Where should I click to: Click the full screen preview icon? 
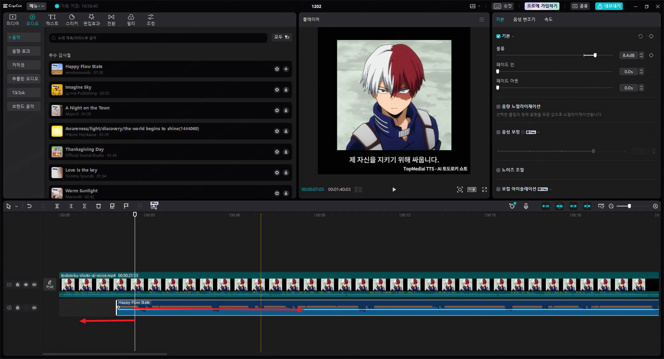[485, 190]
